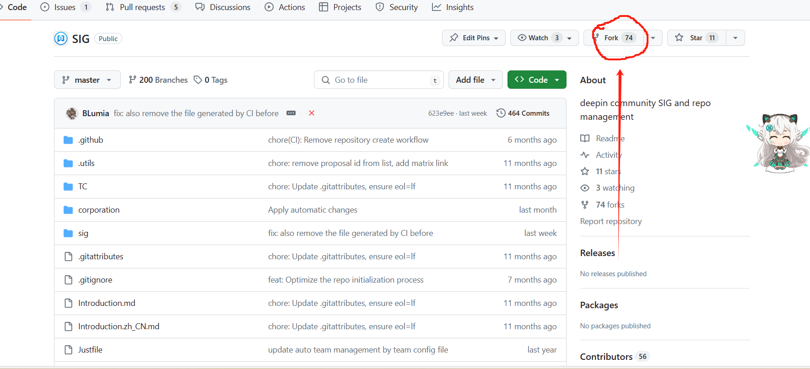
Task: Focus the Go to file search field
Action: click(378, 80)
